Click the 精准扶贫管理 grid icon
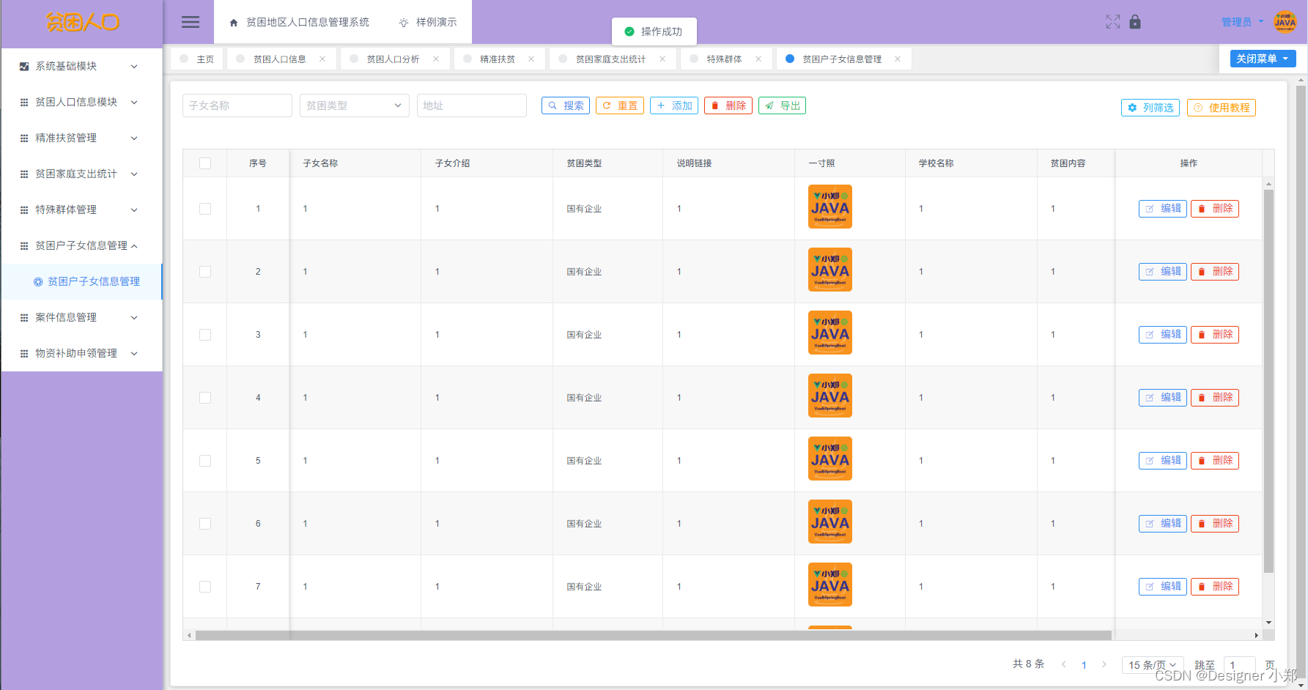The width and height of the screenshot is (1308, 690). pyautogui.click(x=24, y=138)
